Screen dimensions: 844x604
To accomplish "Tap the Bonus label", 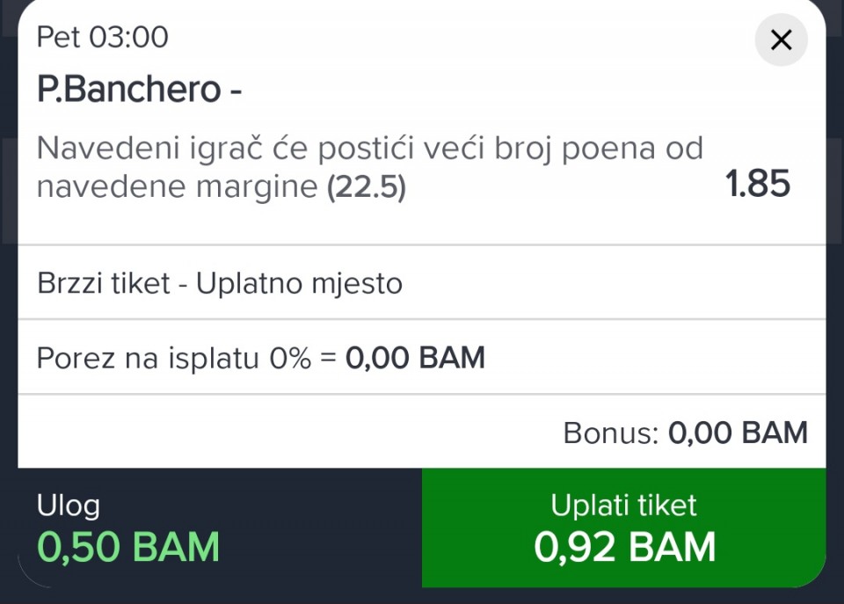I will pyautogui.click(x=611, y=433).
